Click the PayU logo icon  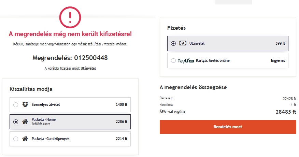click(x=186, y=61)
